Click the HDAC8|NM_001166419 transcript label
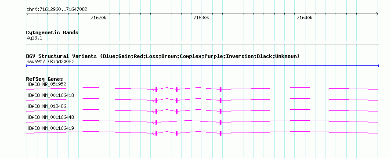Screen dimensions: 391x158 [50, 128]
